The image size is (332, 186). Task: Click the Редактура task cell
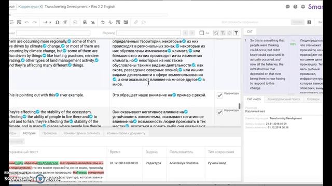(154, 163)
